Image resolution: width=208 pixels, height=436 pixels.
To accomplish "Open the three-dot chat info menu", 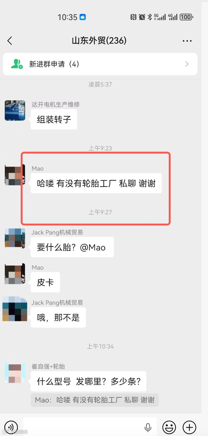I will (187, 41).
